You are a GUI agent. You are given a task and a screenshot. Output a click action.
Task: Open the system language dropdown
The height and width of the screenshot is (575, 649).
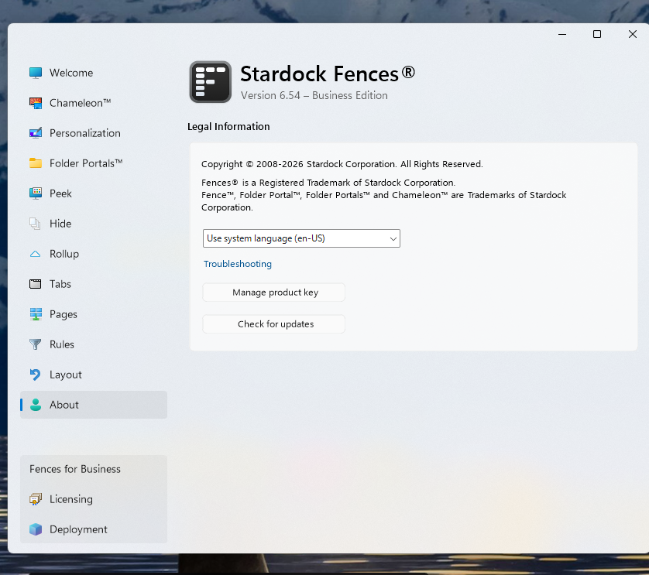tap(301, 238)
